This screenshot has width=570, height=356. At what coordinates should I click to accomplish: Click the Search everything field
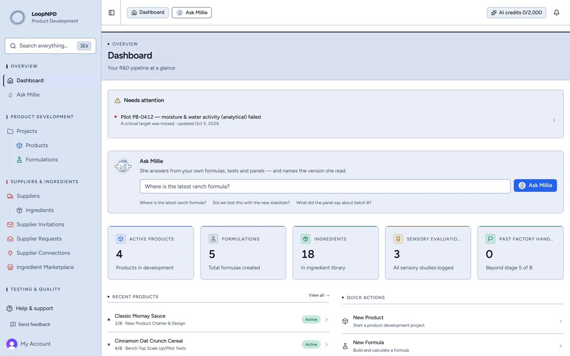pos(50,46)
